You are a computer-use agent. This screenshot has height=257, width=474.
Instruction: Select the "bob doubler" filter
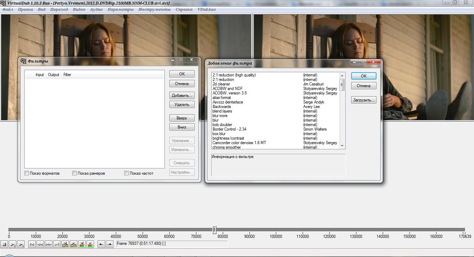275,125
